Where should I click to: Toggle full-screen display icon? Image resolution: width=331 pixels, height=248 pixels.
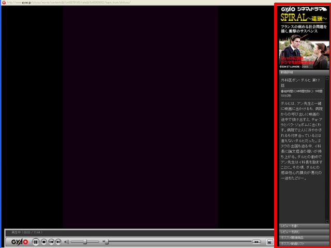coord(269,242)
